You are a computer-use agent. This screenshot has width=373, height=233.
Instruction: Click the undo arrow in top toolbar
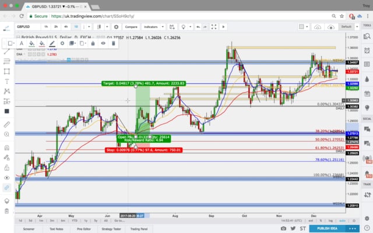pos(199,26)
